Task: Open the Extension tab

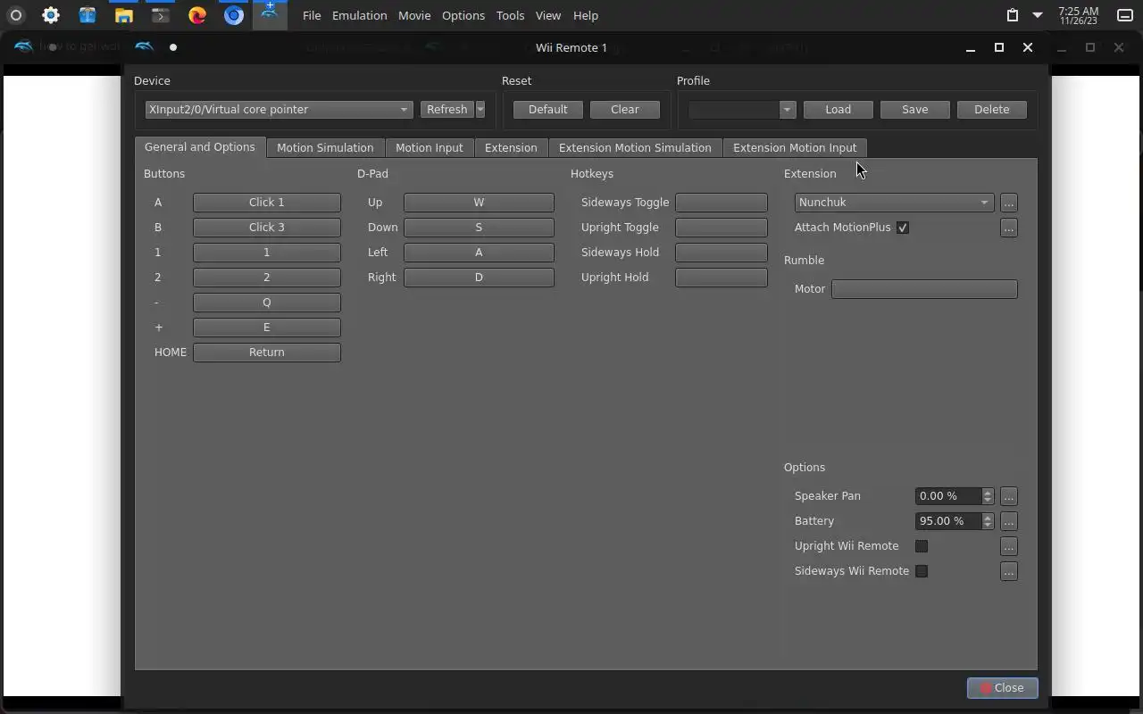Action: click(511, 148)
